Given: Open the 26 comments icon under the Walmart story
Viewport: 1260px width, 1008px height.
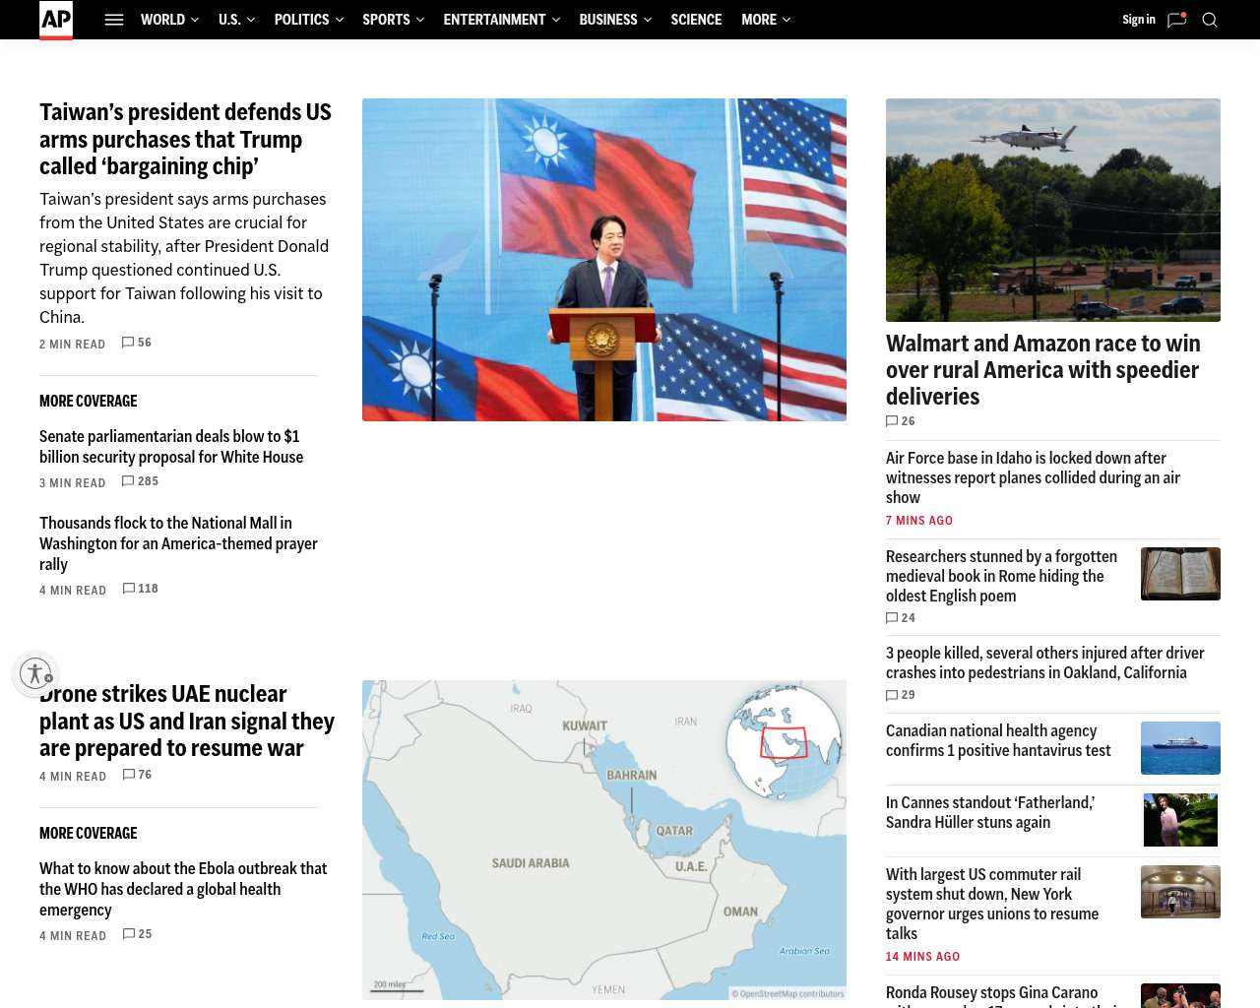Looking at the screenshot, I should point(892,421).
